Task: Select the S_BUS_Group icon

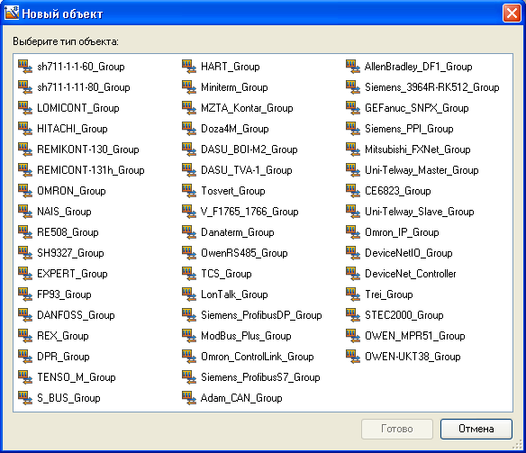Action: click(x=25, y=398)
